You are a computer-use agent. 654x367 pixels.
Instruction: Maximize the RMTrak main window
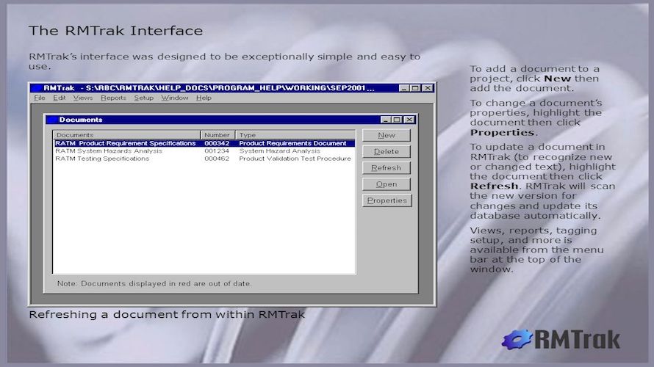[415, 88]
